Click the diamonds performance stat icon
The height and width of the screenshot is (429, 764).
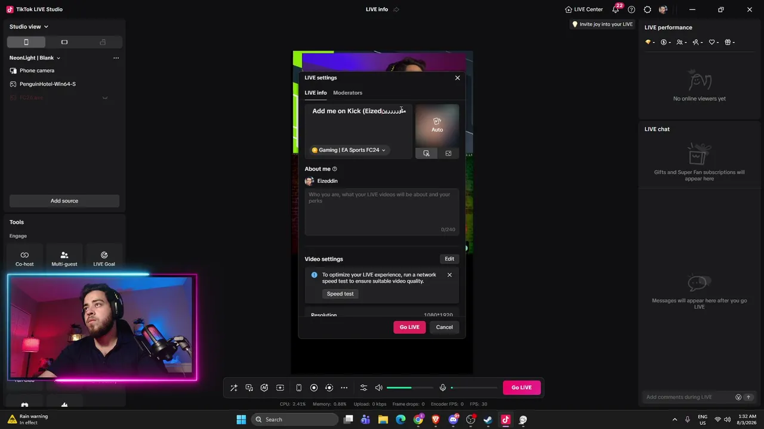coord(649,42)
